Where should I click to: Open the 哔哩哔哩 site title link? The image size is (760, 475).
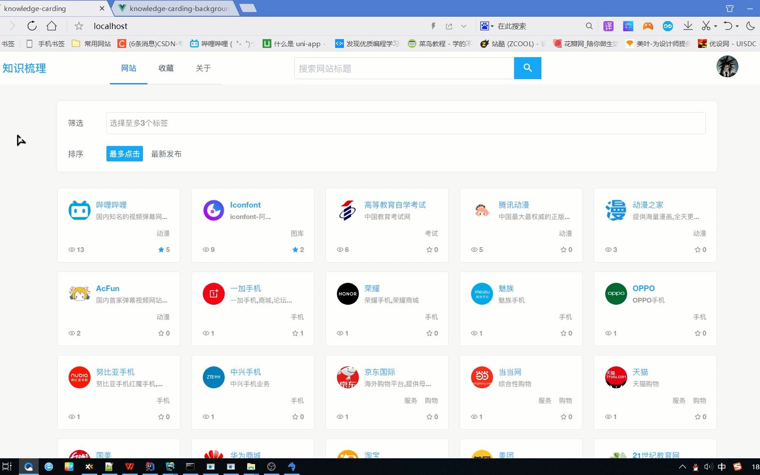[111, 205]
